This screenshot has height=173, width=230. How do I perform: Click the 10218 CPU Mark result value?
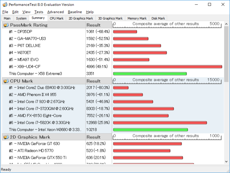(x=92, y=130)
